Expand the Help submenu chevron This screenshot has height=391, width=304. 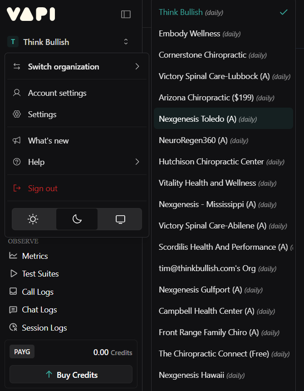point(137,162)
